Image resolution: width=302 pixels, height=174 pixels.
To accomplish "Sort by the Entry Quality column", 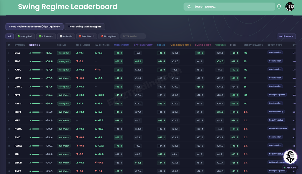I will click(253, 45).
